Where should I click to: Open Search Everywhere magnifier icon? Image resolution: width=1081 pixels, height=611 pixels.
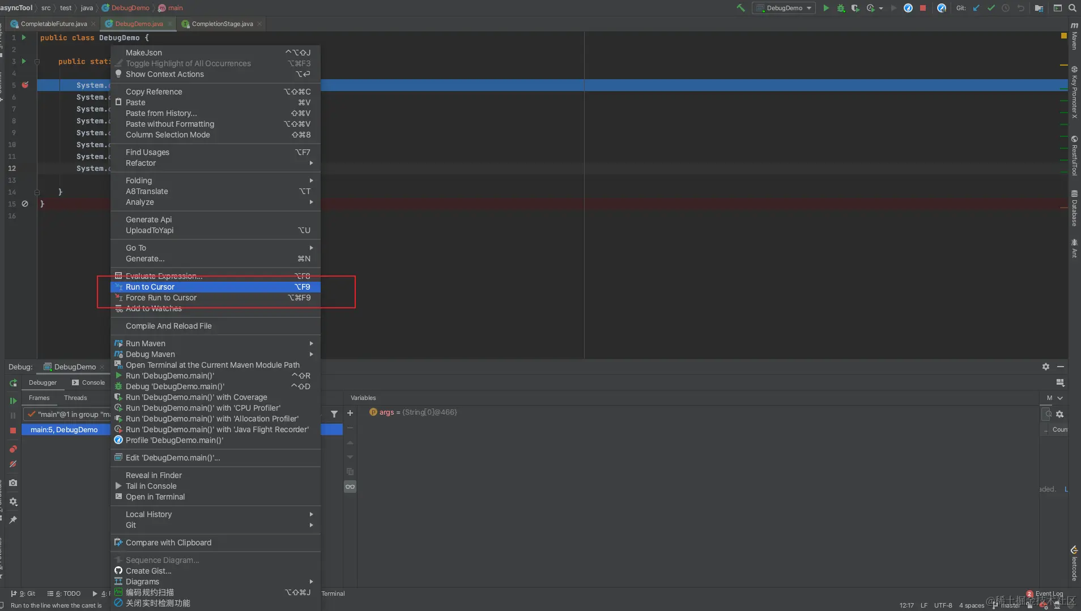point(1073,8)
